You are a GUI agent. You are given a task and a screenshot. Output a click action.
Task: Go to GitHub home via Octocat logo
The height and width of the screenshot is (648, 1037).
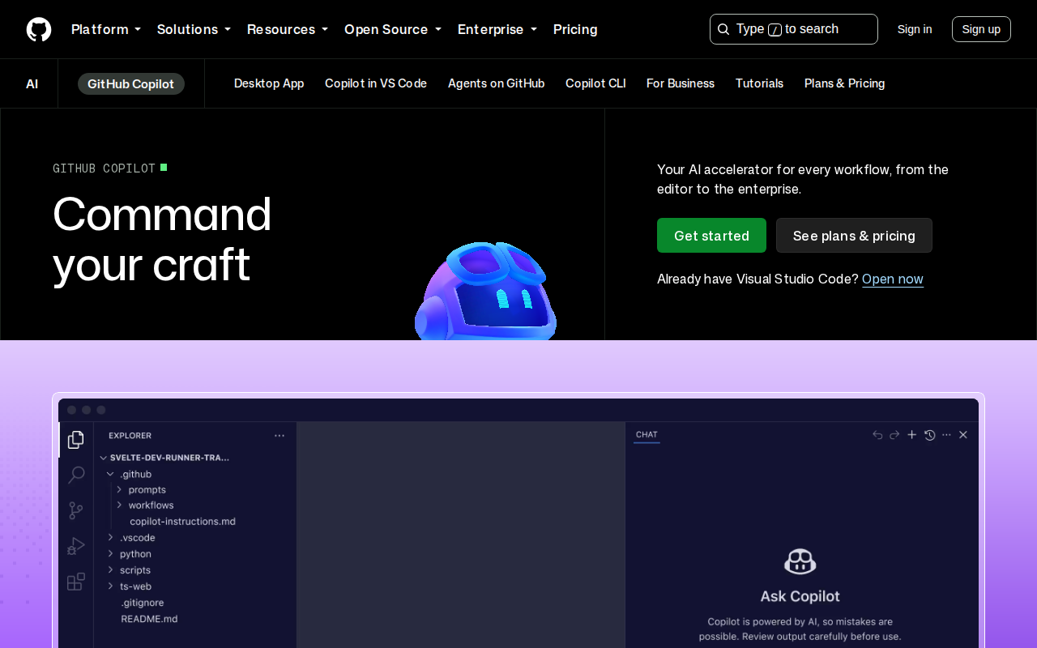click(x=39, y=29)
